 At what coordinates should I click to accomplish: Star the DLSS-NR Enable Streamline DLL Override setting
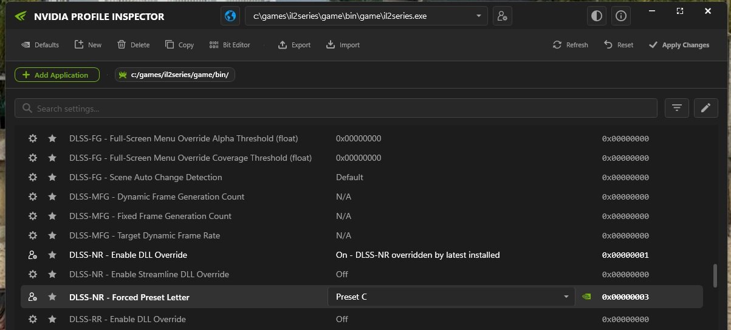(52, 274)
